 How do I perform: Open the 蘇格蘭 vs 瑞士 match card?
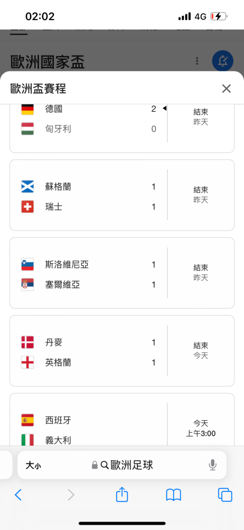coord(122,195)
